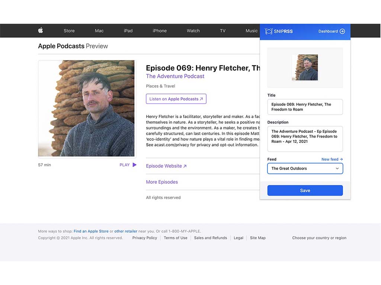Click Listen on Apple Podcasts button
The width and height of the screenshot is (381, 285).
point(176,99)
